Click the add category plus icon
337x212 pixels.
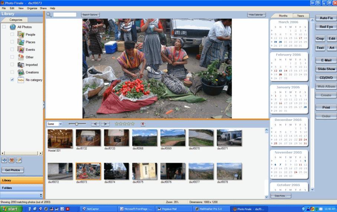[x=4, y=160]
